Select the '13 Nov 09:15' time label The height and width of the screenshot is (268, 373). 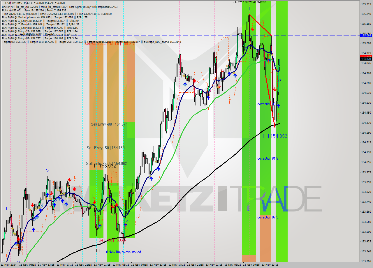pyautogui.click(x=251, y=265)
